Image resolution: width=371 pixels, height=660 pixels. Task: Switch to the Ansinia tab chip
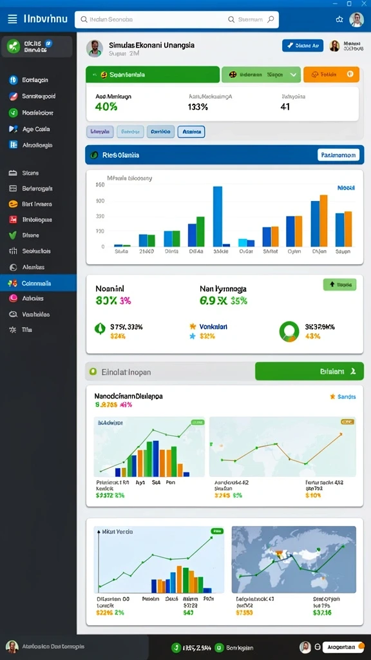[191, 131]
